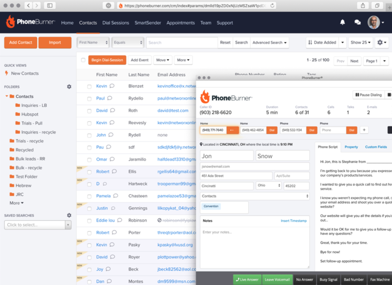
Task: Click Dial next to (949) 462-4854
Action: click(272, 130)
